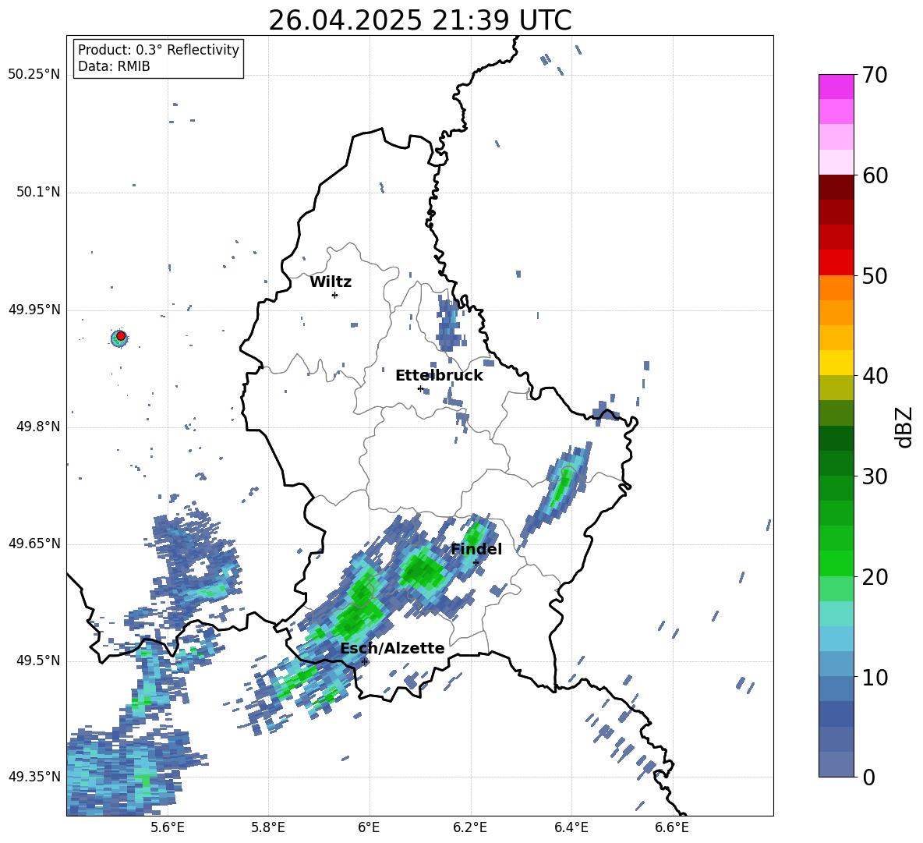Image resolution: width=923 pixels, height=843 pixels.
Task: Click the Findel city label
Action: tap(476, 549)
